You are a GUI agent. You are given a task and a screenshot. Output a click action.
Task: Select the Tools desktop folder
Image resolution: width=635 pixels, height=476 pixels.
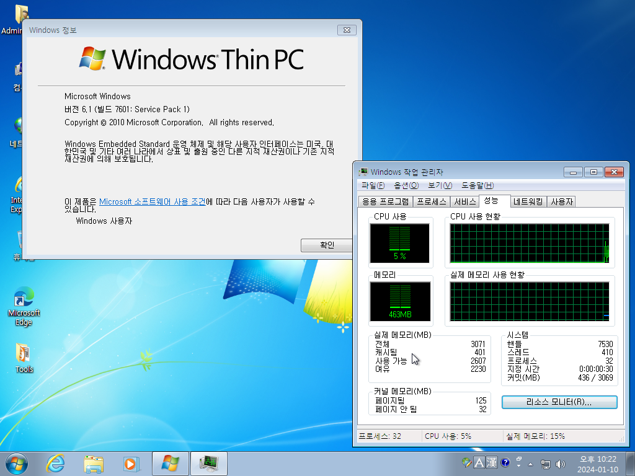tap(24, 358)
